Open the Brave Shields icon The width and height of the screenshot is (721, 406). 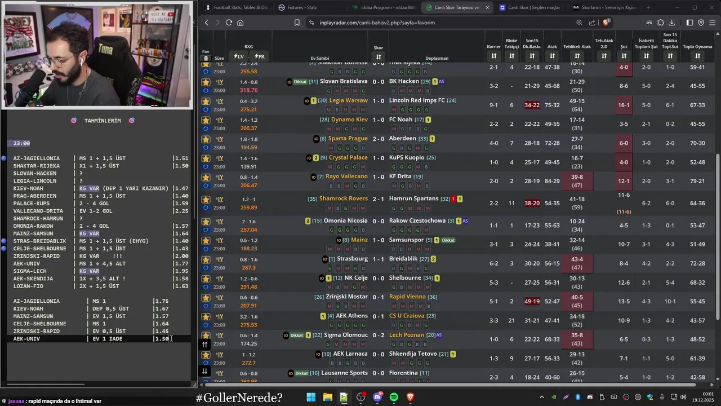(x=606, y=23)
